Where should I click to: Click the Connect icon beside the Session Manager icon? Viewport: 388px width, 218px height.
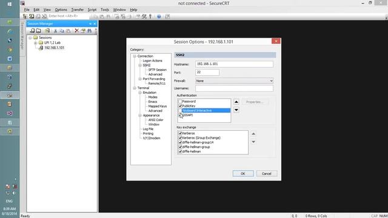(32, 16)
